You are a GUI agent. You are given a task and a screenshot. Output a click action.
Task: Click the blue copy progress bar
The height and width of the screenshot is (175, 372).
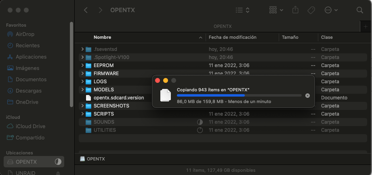239,95
